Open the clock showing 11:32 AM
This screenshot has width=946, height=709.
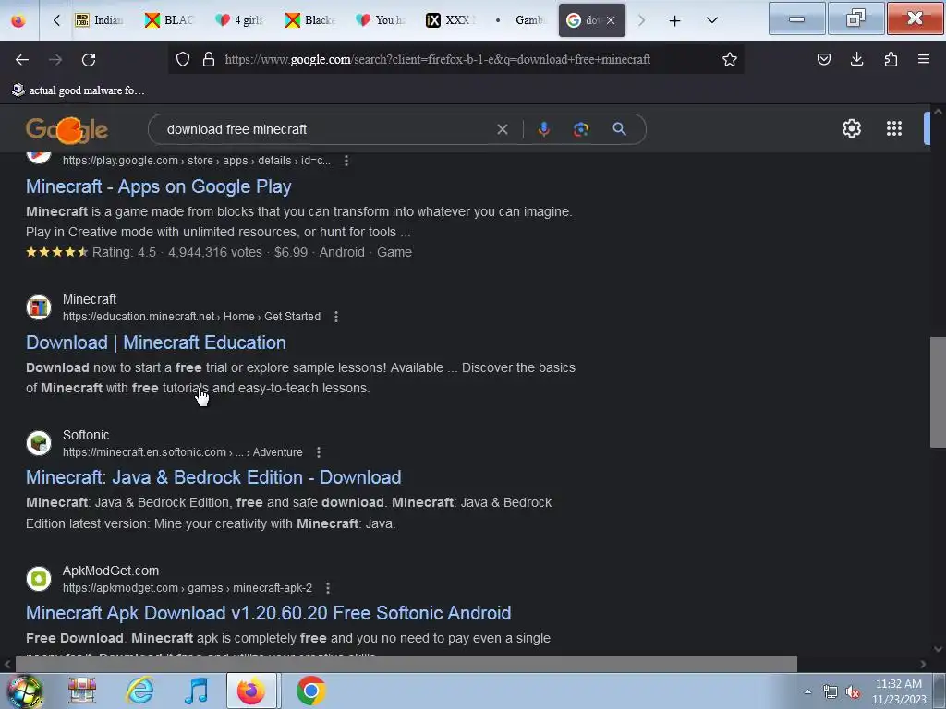[x=899, y=691]
